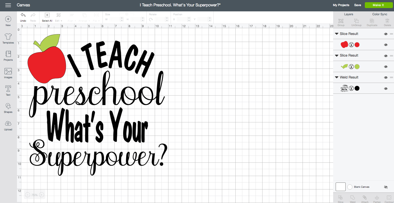This screenshot has width=394, height=203.
Task: Click the Contour tool
Action: [x=389, y=199]
